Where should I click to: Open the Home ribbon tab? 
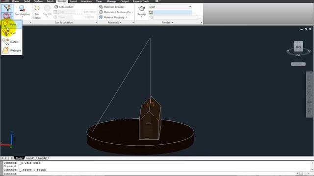[x=15, y=1]
